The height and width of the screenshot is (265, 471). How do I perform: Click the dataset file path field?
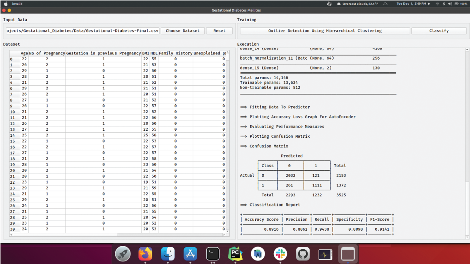pos(82,31)
